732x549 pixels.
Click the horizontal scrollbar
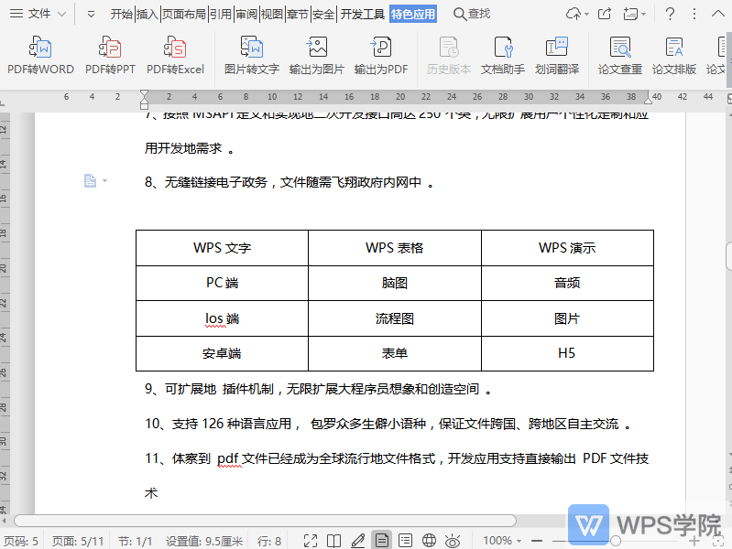tap(265, 520)
